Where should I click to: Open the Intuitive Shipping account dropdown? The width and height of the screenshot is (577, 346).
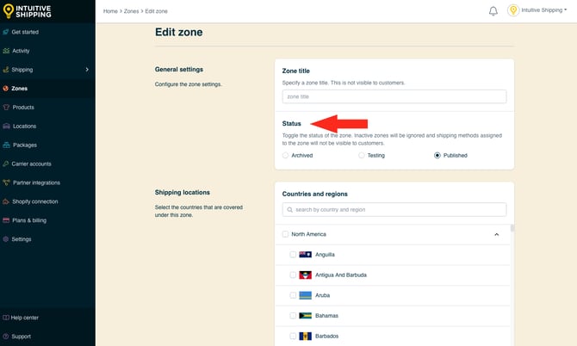pyautogui.click(x=538, y=11)
